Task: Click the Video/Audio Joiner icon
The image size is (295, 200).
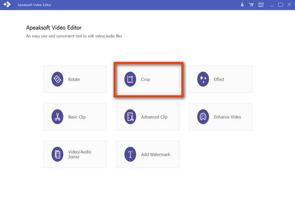Action: pyautogui.click(x=58, y=154)
